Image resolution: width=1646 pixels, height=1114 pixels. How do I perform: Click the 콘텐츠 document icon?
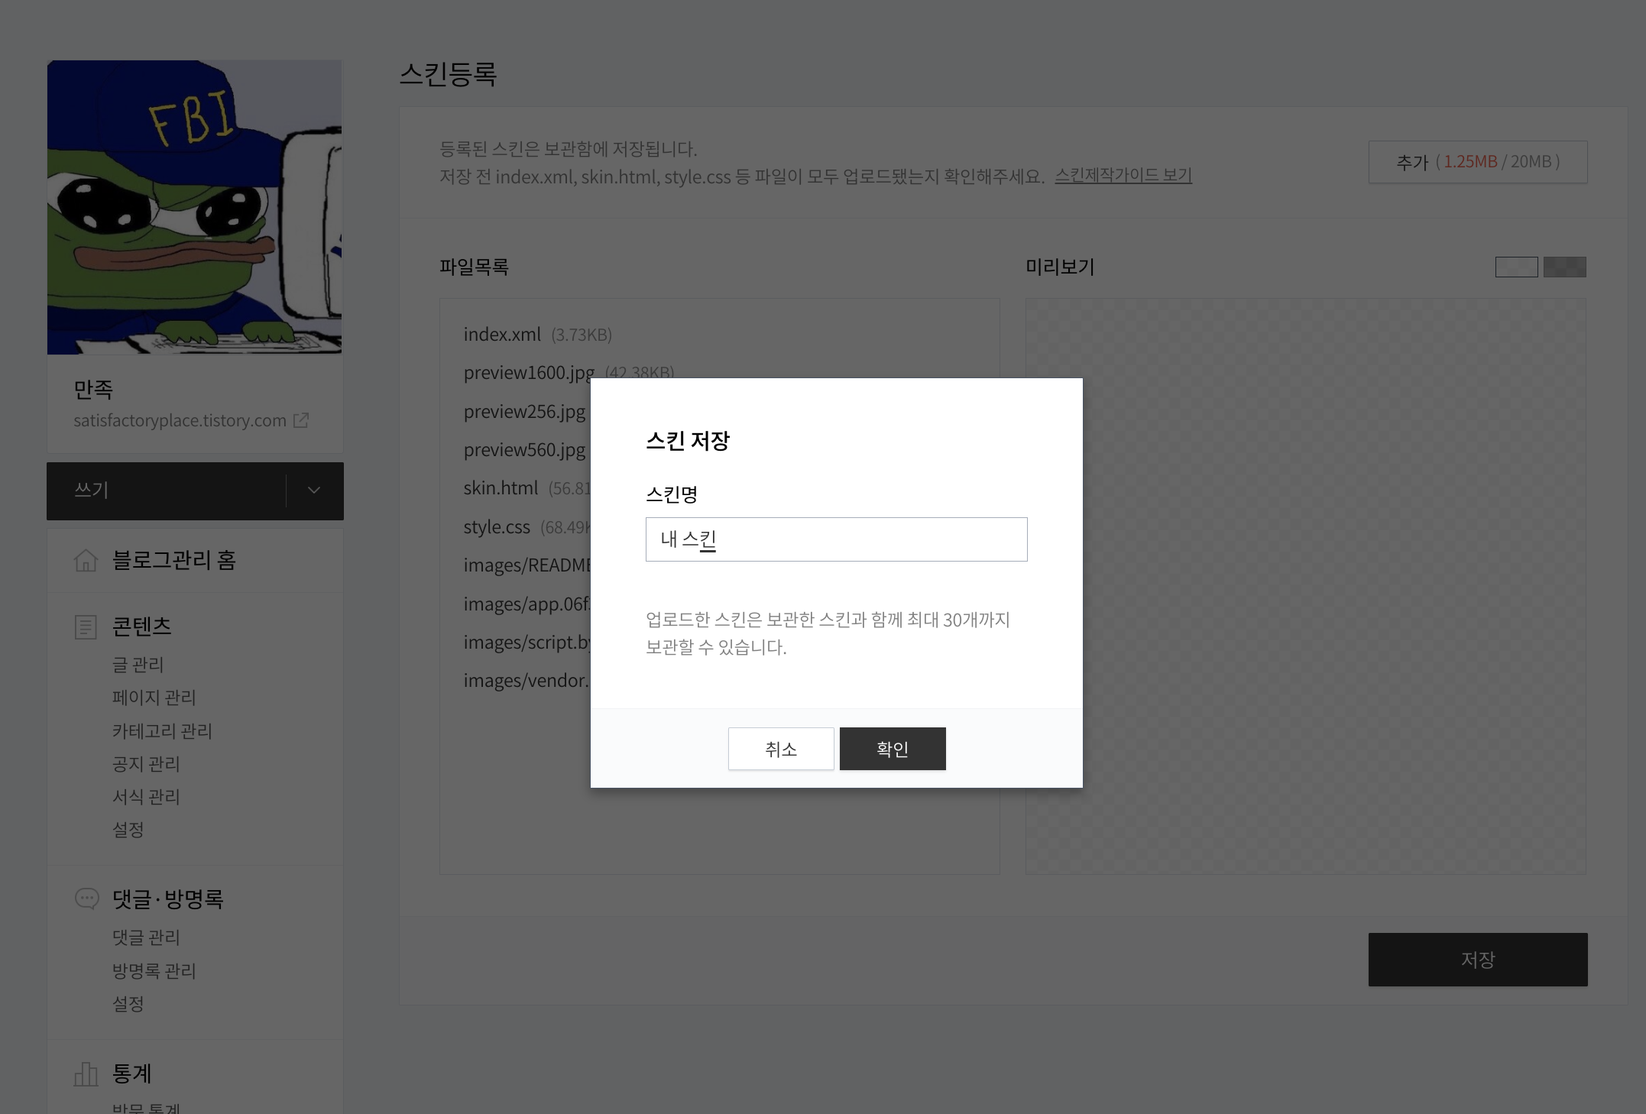[86, 627]
